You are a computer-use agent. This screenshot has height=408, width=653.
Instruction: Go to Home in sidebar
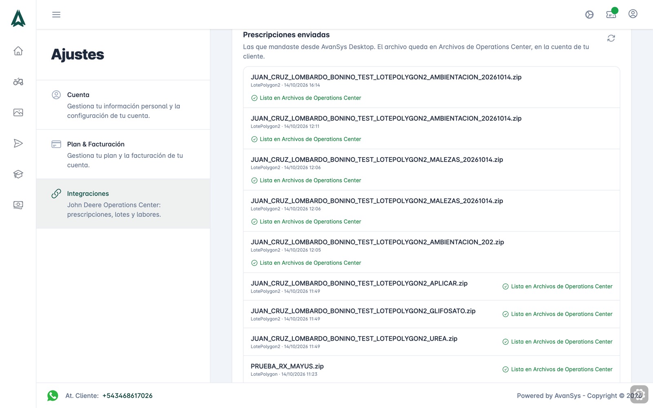click(18, 51)
